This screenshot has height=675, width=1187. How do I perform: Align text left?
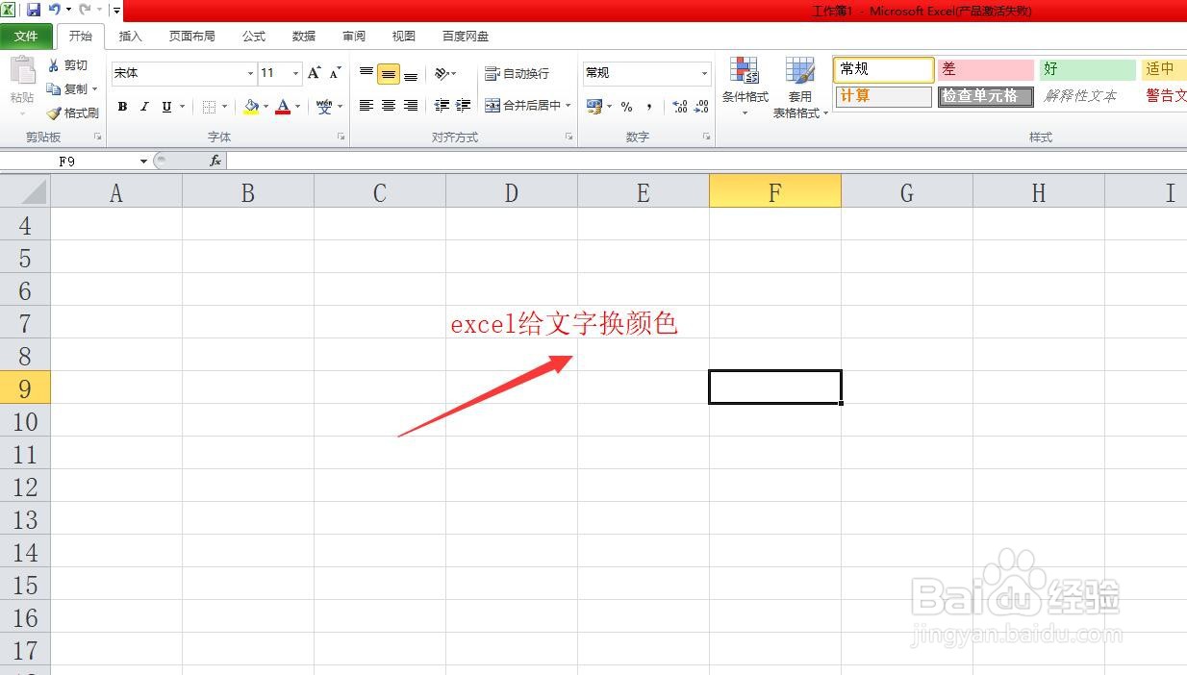coord(366,106)
